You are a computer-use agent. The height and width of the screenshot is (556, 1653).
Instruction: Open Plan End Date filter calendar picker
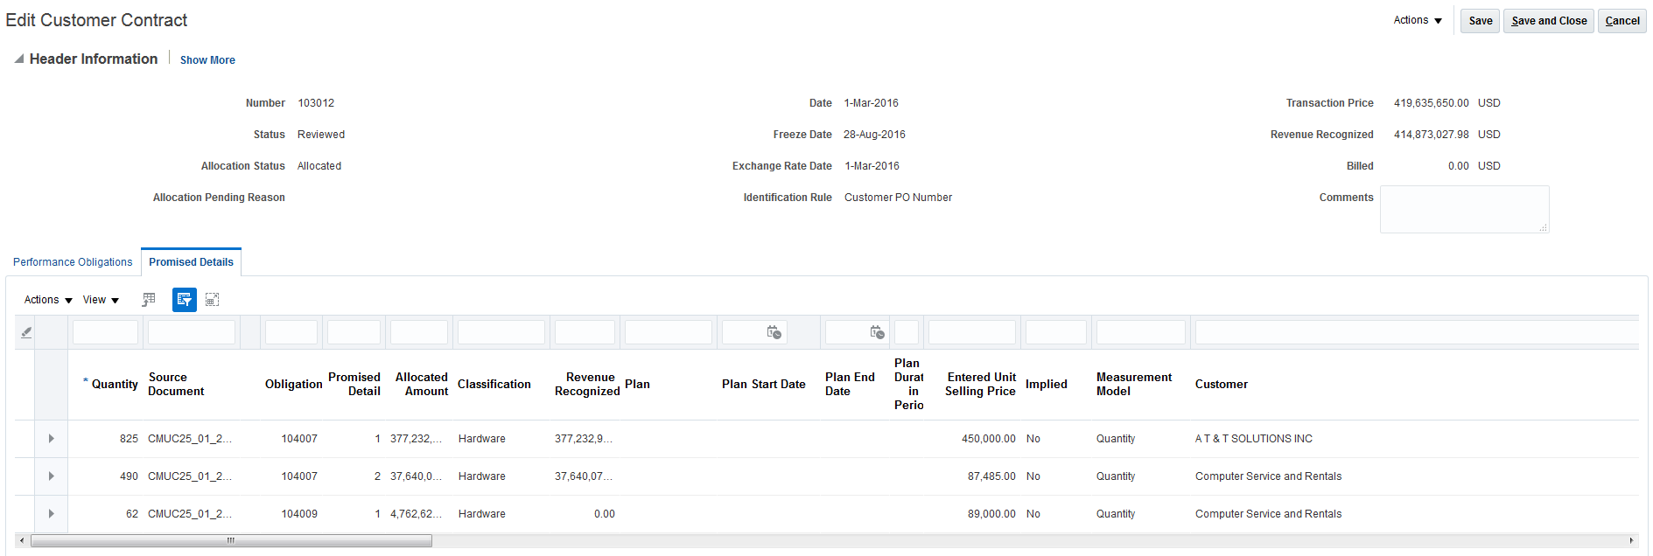click(x=877, y=332)
